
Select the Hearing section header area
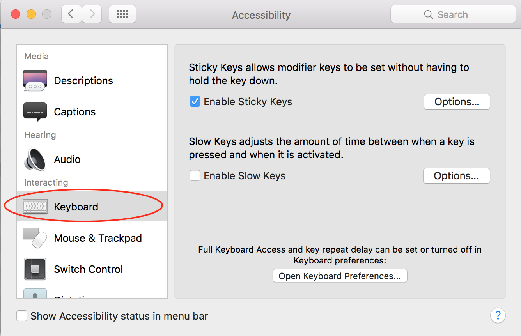[x=40, y=135]
